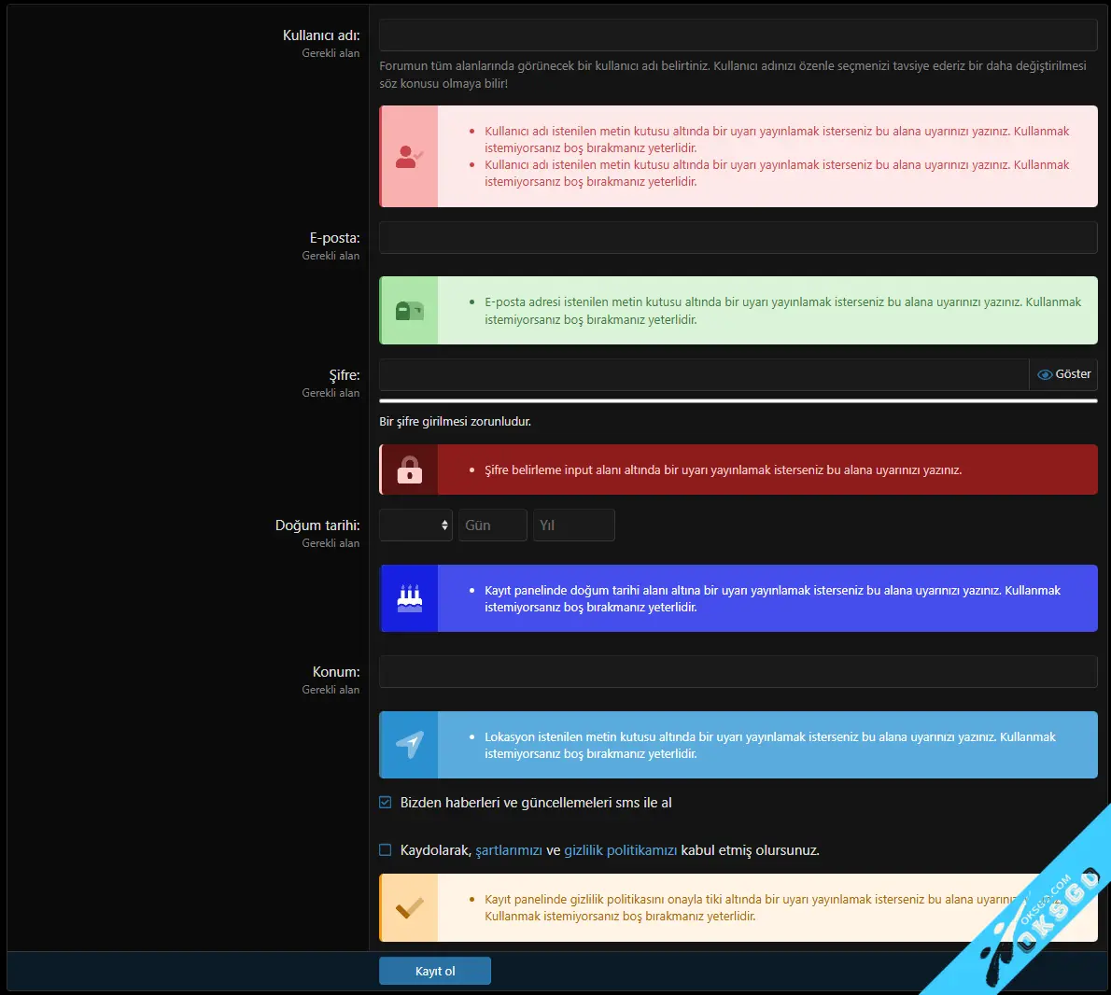Image resolution: width=1111 pixels, height=995 pixels.
Task: Click the Yıl year field
Action: (x=573, y=526)
